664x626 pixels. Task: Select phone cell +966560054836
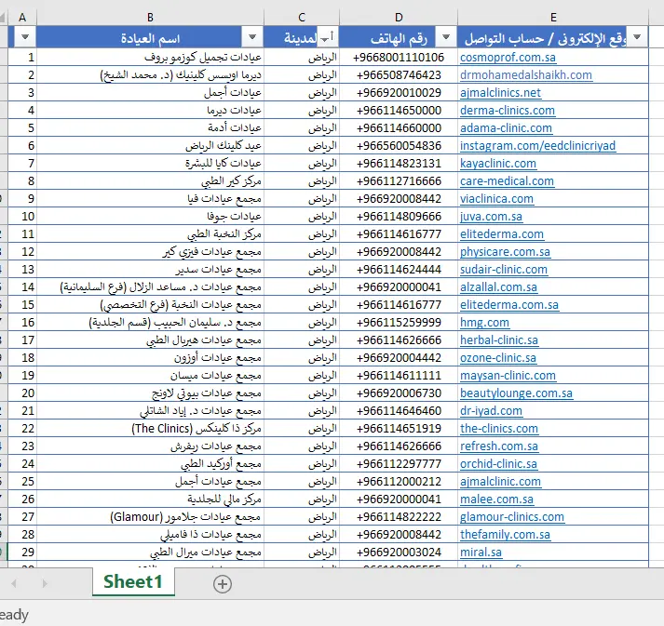399,146
